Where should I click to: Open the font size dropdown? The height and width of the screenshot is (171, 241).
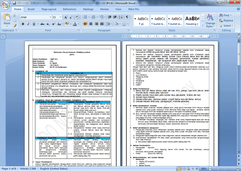click(60, 17)
